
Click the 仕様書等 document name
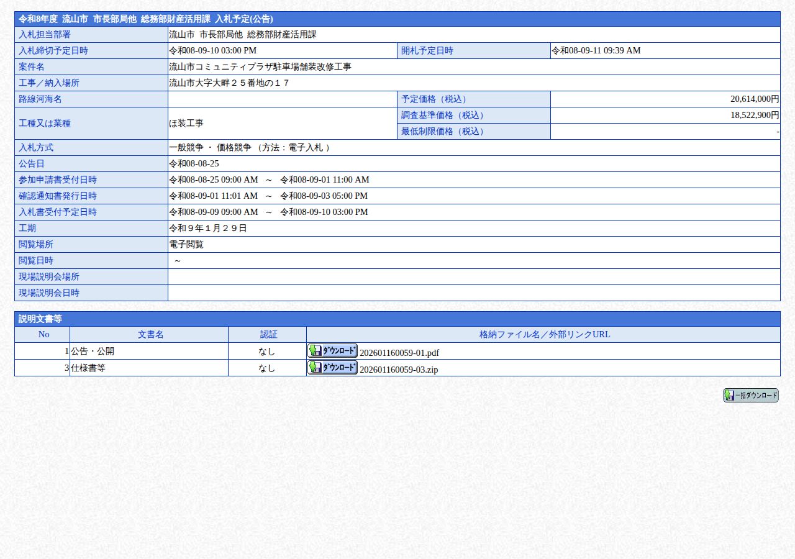(88, 368)
